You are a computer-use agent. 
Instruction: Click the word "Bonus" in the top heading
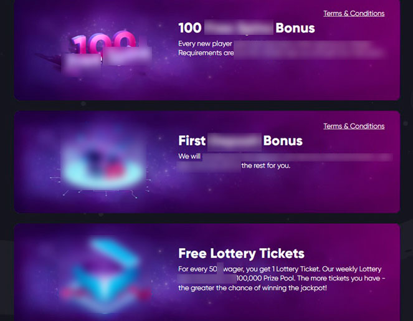point(295,28)
